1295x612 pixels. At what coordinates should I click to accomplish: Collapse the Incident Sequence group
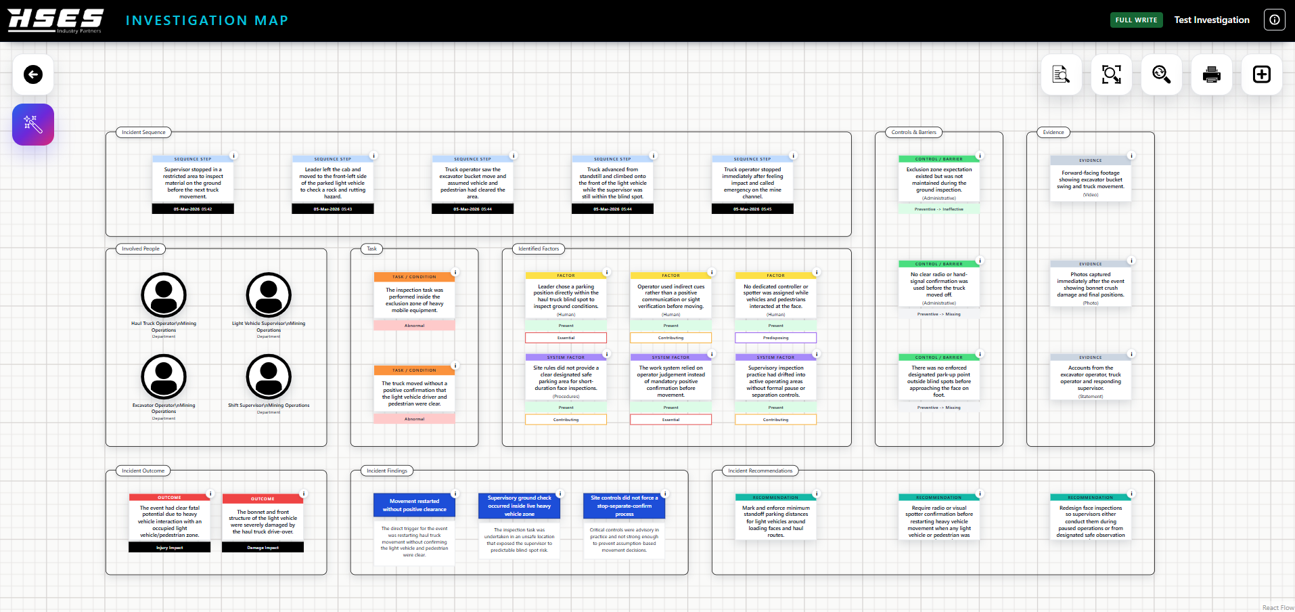[x=143, y=132]
